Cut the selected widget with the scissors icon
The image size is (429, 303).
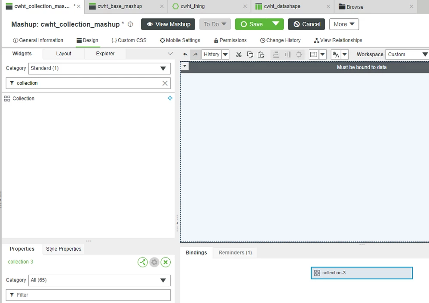click(x=239, y=55)
